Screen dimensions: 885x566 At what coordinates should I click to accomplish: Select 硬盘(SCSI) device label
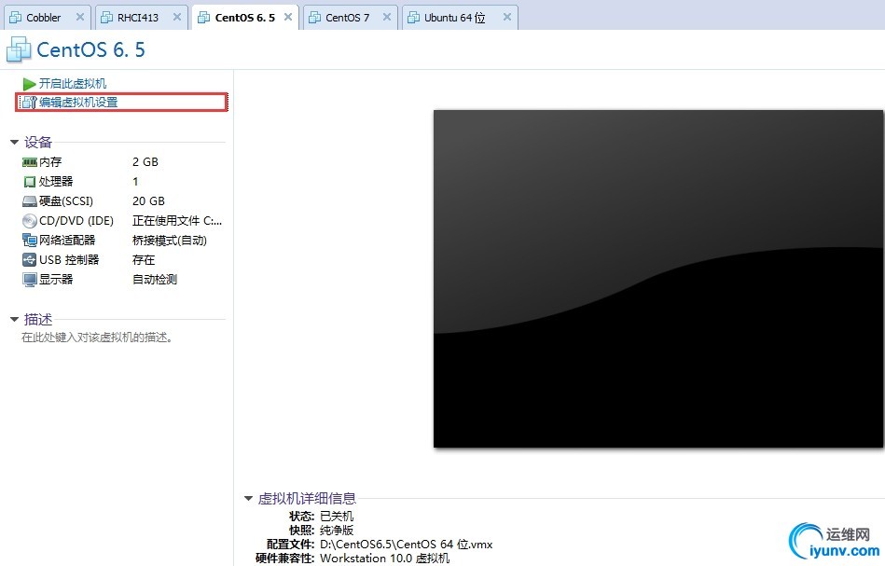[66, 200]
